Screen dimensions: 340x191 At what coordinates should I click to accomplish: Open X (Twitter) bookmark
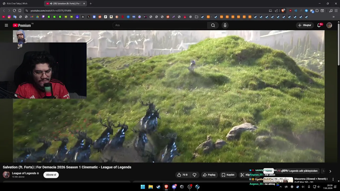[88, 17]
